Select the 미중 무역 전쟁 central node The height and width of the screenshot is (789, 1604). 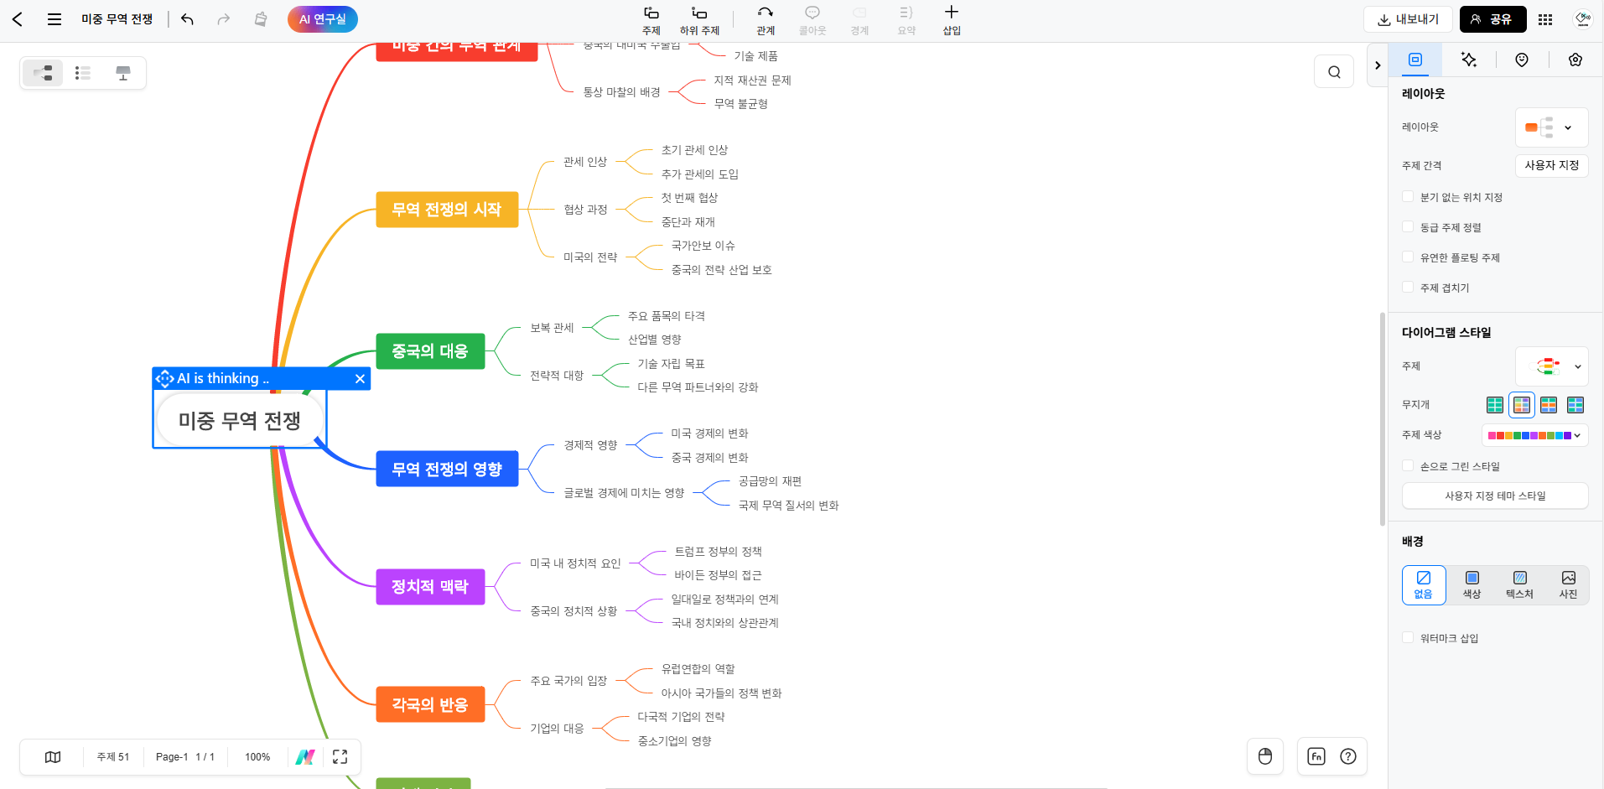click(x=240, y=421)
